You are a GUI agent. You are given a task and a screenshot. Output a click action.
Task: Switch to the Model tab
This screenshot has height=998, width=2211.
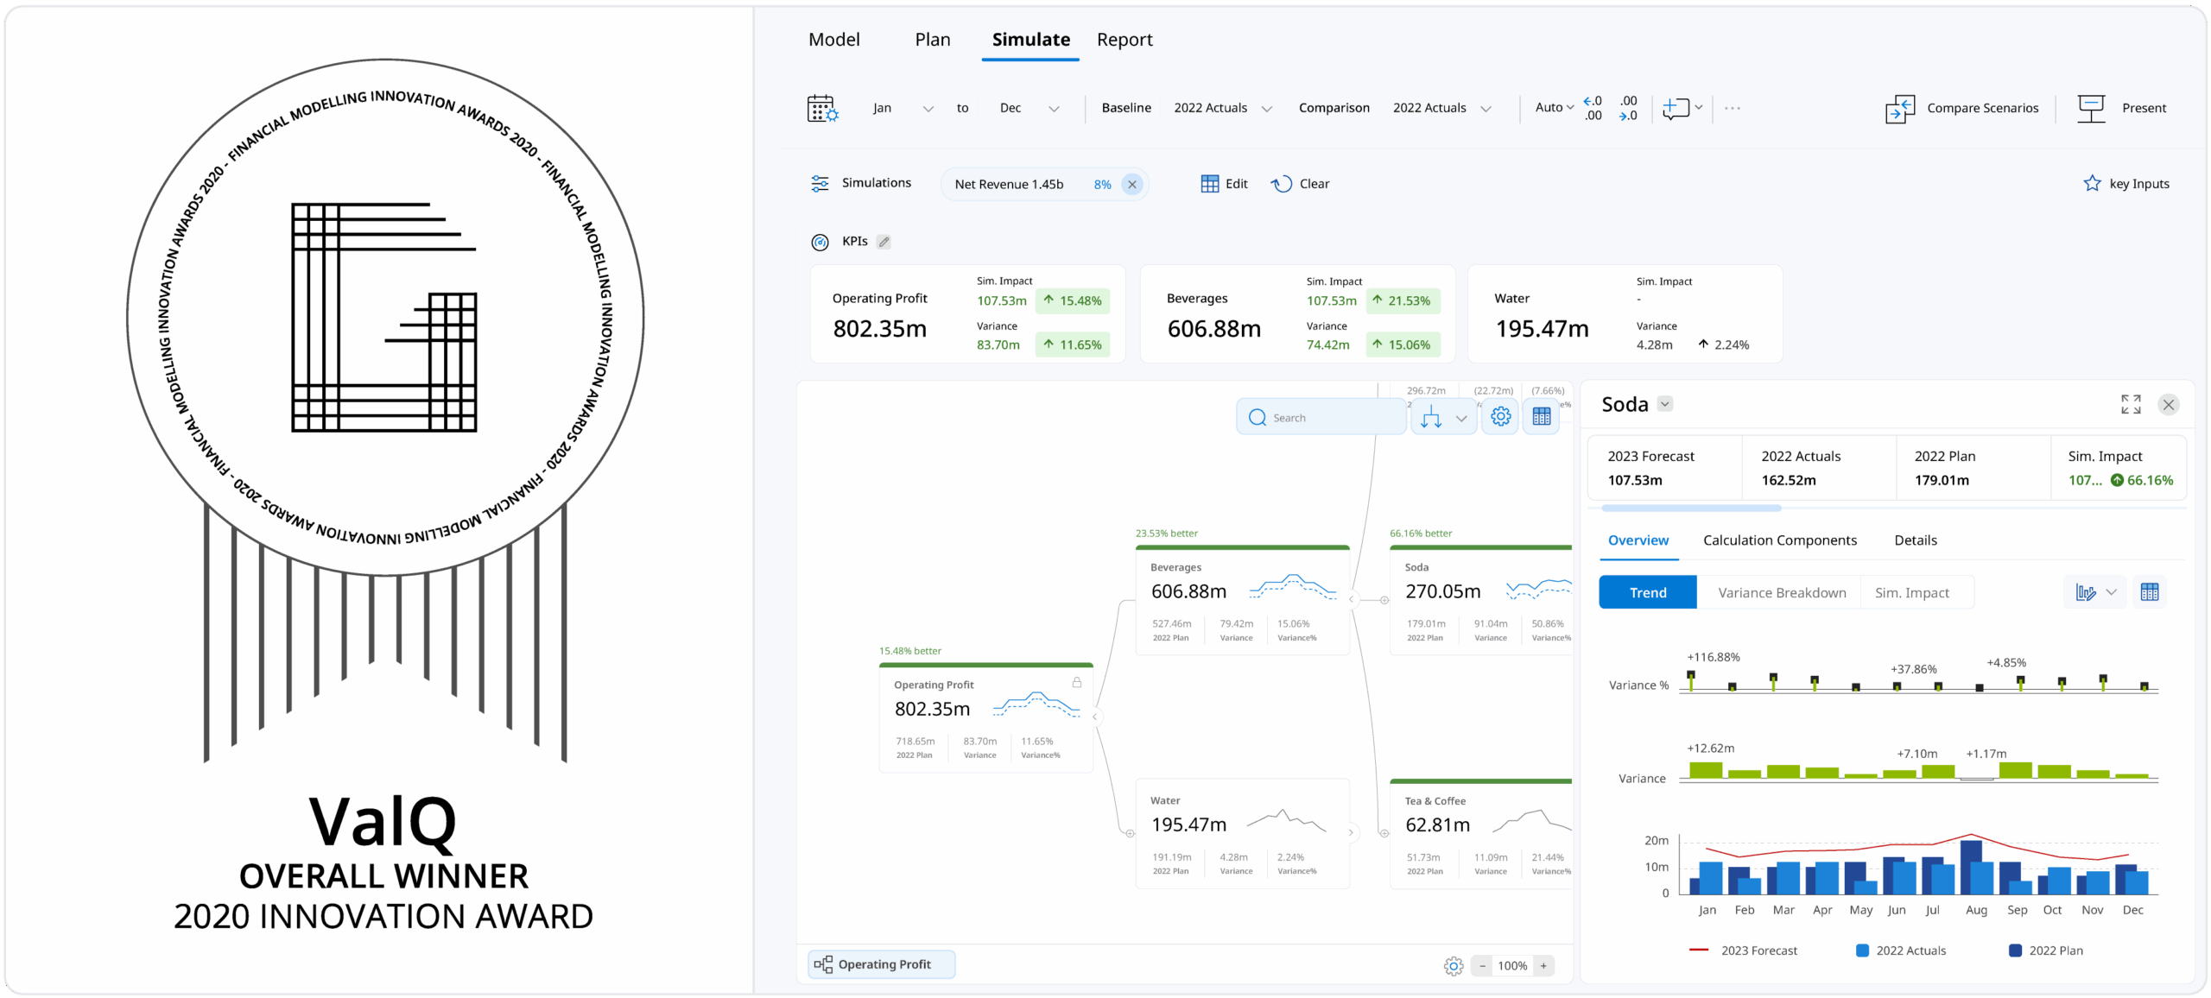(833, 40)
